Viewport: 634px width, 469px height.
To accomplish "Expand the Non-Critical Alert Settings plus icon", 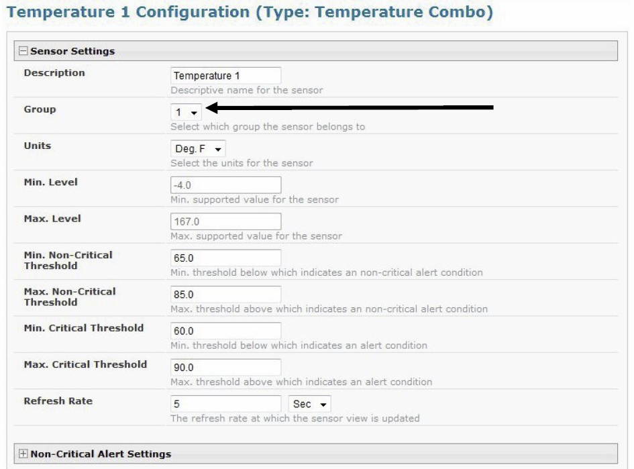I will 23,454.
